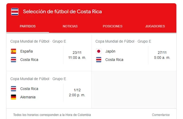This screenshot has width=183, height=119.
Task: Click the 2:00 p. m. match time
Action: (77, 95)
